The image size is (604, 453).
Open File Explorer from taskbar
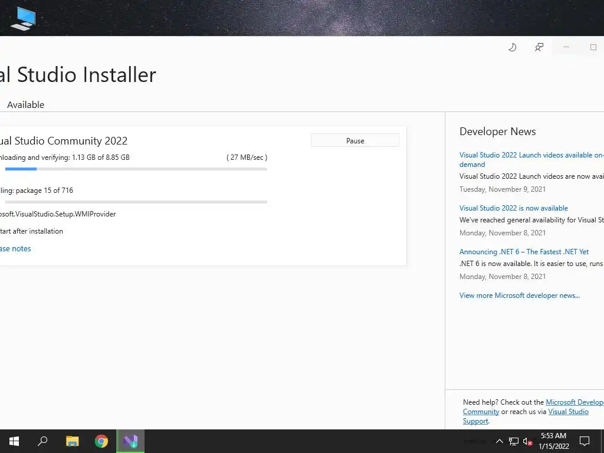72,441
